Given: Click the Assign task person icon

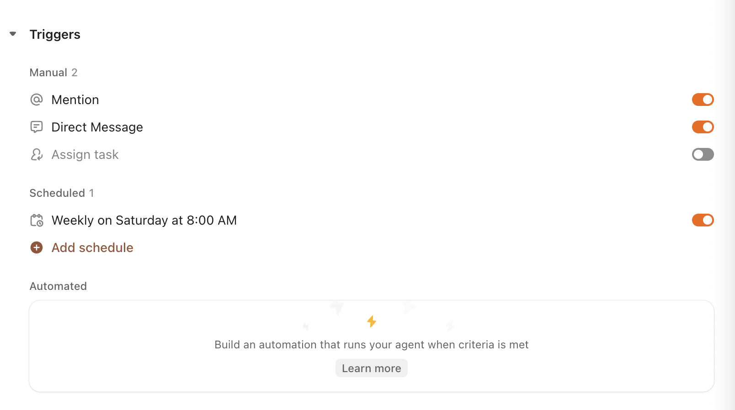Looking at the screenshot, I should pyautogui.click(x=37, y=155).
